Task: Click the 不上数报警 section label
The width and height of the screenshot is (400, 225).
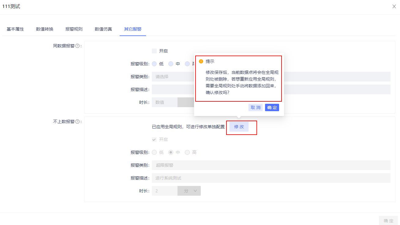Action: click(64, 122)
